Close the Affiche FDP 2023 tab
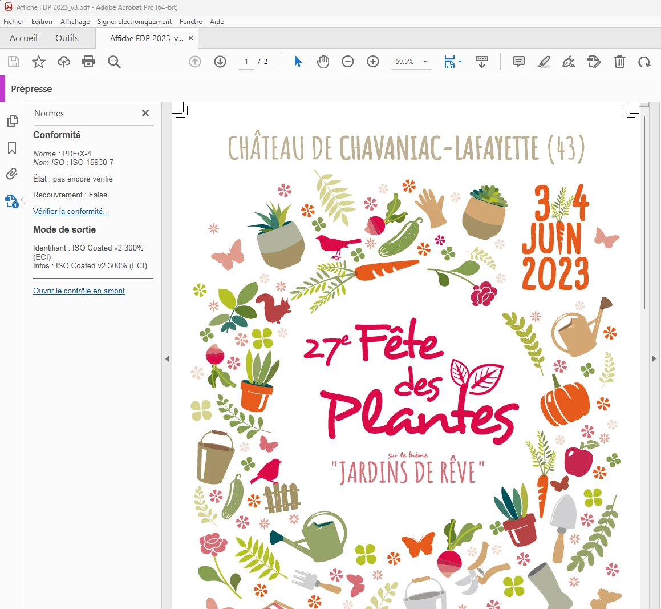This screenshot has width=661, height=609. pyautogui.click(x=190, y=38)
